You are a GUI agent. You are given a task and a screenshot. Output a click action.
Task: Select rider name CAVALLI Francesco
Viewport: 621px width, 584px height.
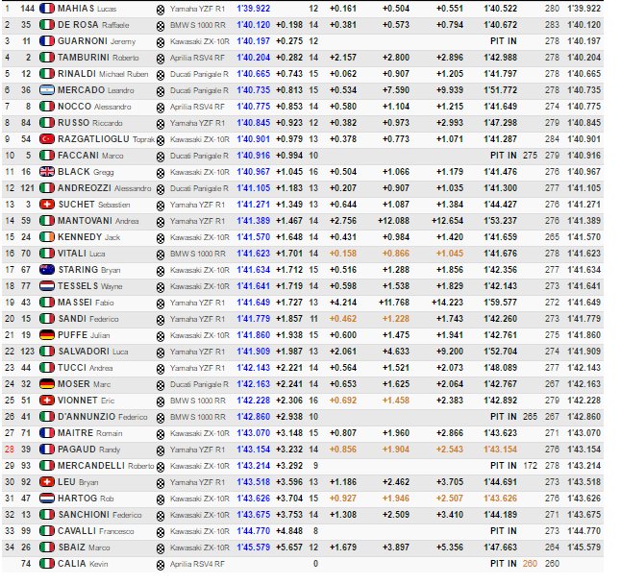[96, 531]
